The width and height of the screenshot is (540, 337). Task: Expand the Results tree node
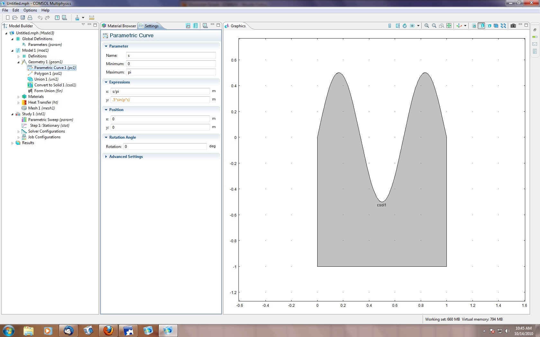[13, 143]
